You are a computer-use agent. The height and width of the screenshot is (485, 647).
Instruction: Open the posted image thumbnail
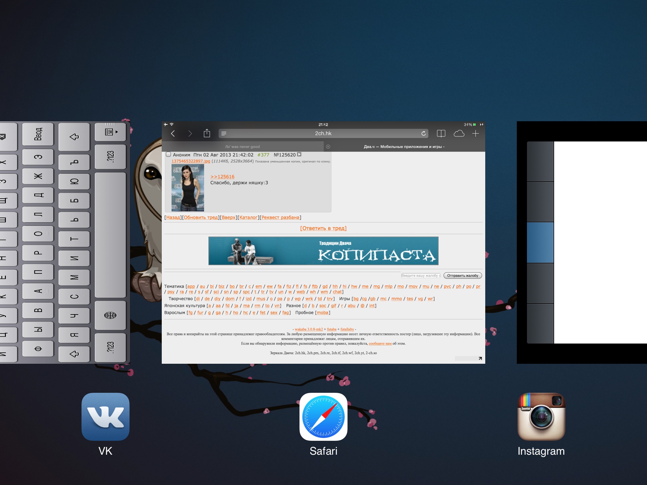point(188,188)
